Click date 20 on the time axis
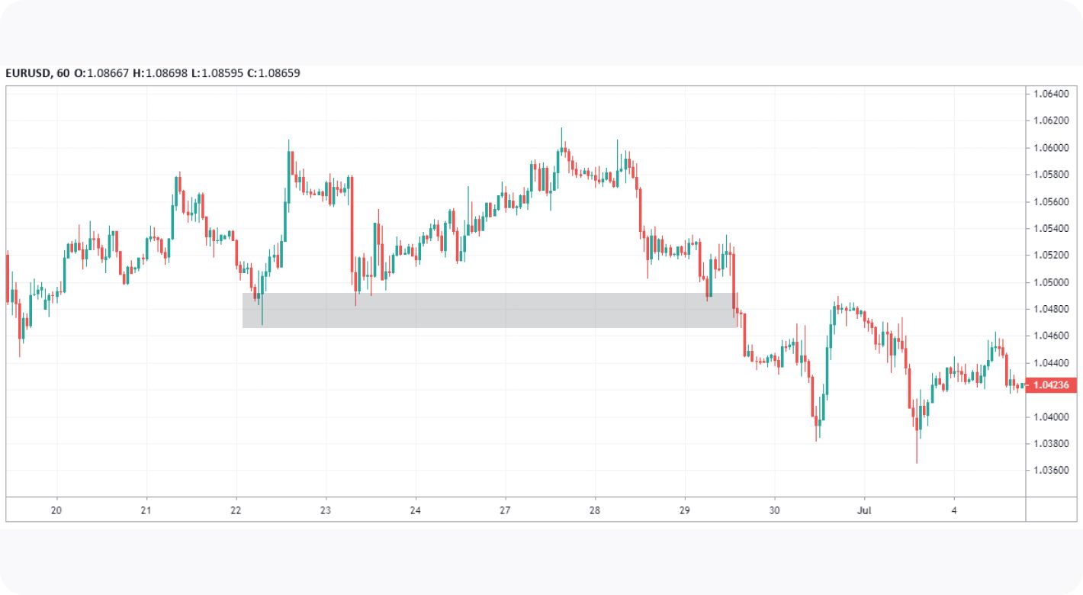This screenshot has height=595, width=1083. [56, 509]
